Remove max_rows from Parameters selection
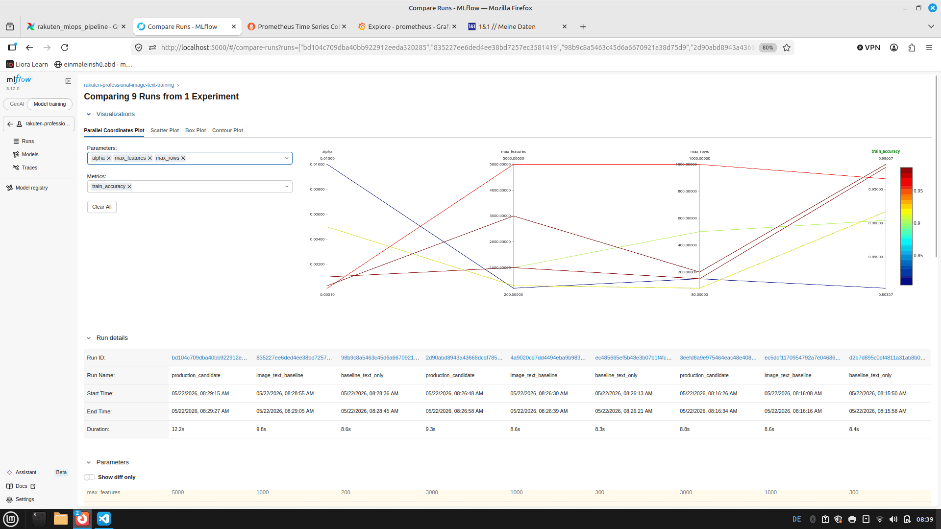 183,158
